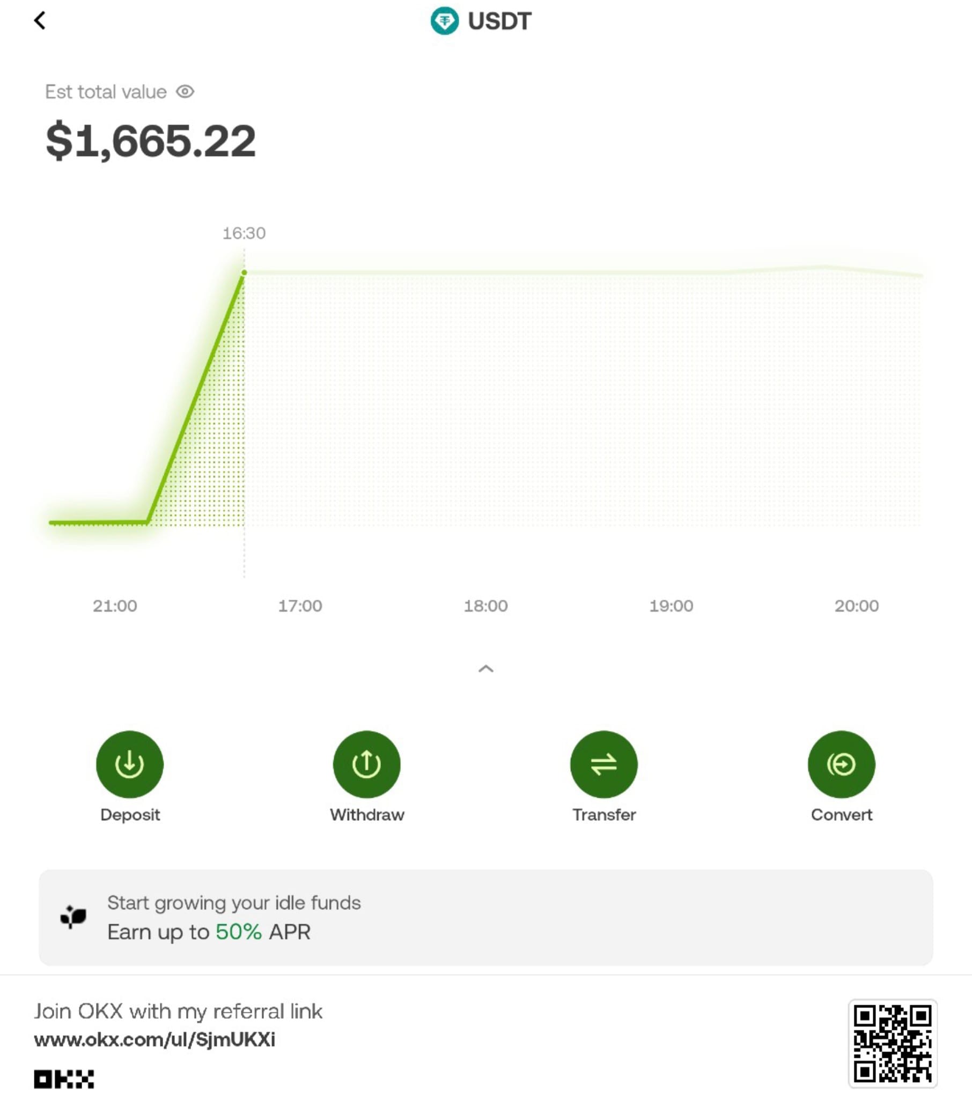Screen dimensions: 972x1105
Task: Open the okx.com referral link
Action: [x=154, y=1040]
